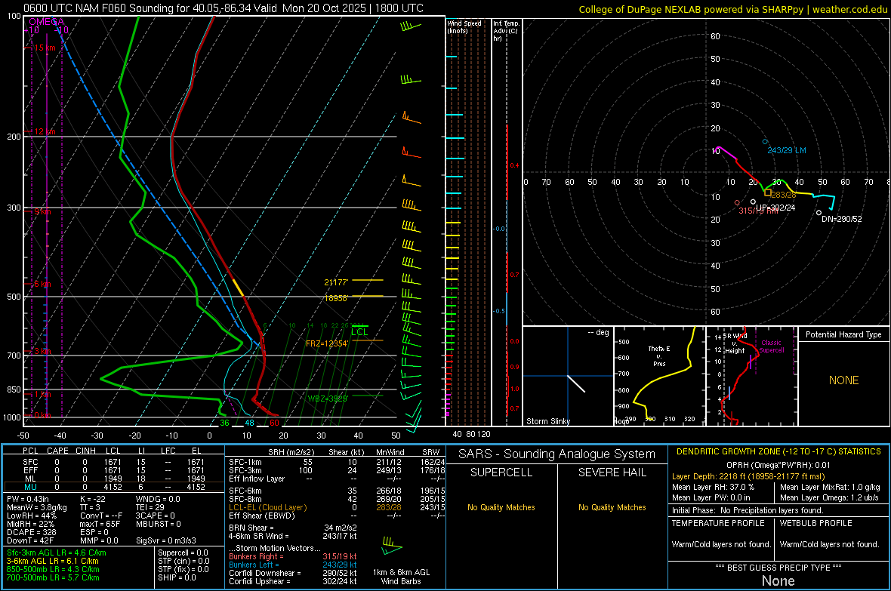Click the 12 km height marker
This screenshot has width=891, height=591.
pos(45,131)
